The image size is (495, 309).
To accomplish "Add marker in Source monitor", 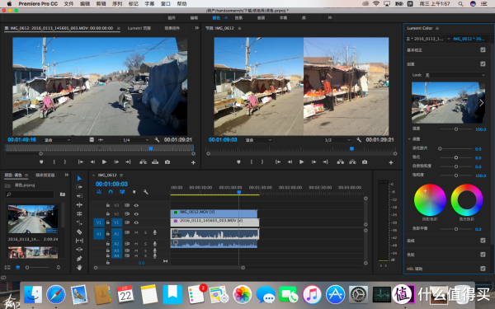I will pos(41,162).
